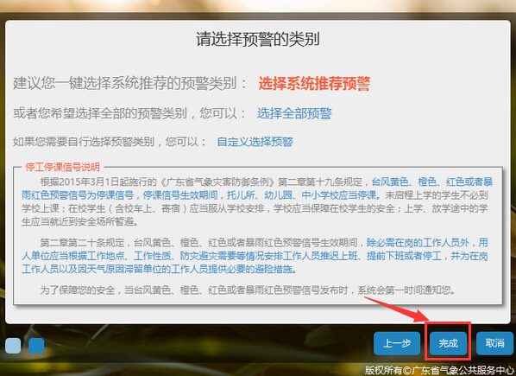Click the sentence starting 根据2015年3月1日起施行
The height and width of the screenshot is (376, 516).
(205, 182)
